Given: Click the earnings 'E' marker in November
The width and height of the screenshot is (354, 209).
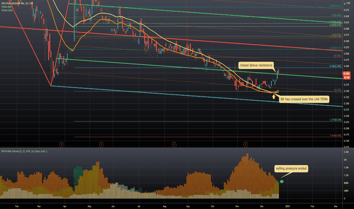Looking at the screenshot, I should [246, 144].
